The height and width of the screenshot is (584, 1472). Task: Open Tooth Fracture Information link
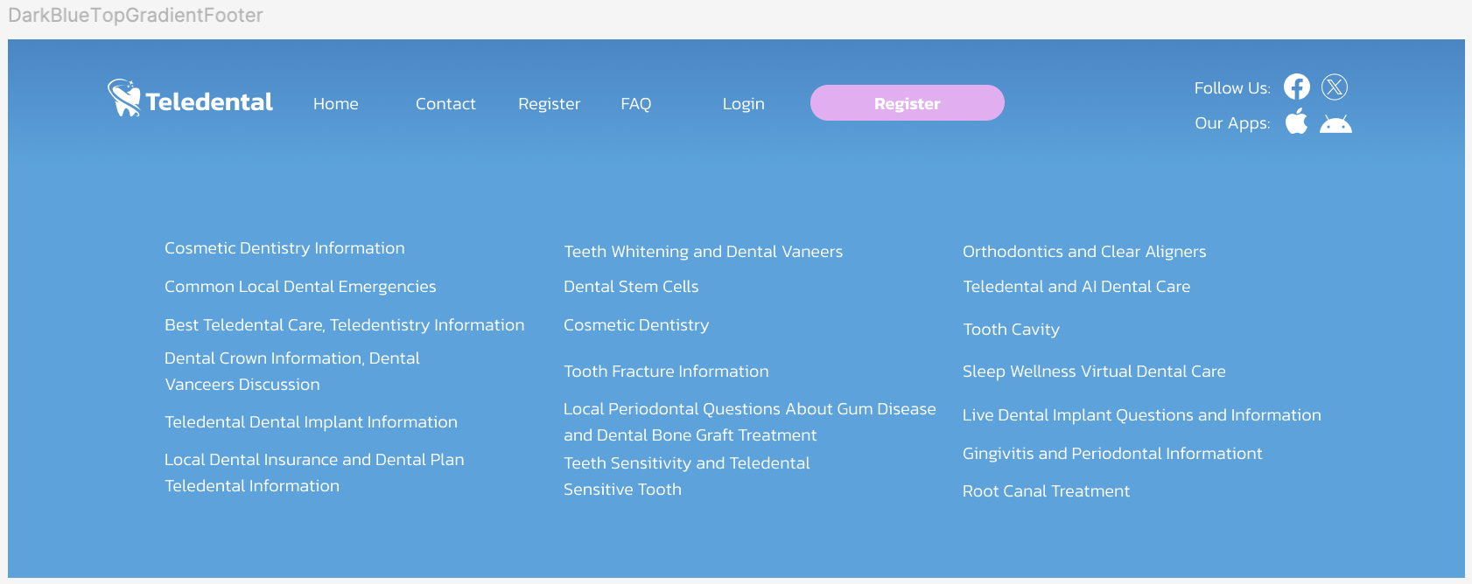(666, 372)
